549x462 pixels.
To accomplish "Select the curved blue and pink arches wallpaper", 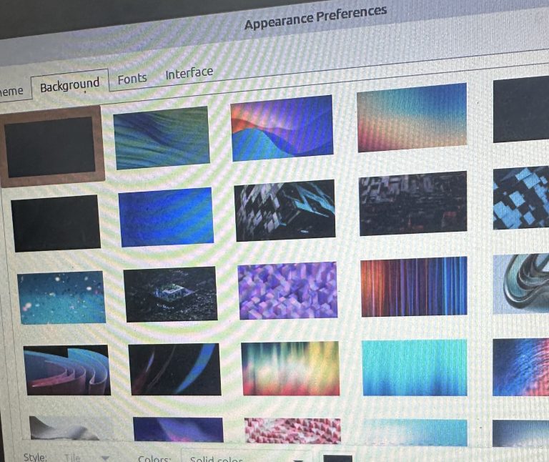I will tap(66, 370).
